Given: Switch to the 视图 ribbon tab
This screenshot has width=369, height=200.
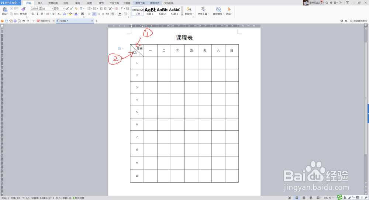Looking at the screenshot, I should coord(90,3).
